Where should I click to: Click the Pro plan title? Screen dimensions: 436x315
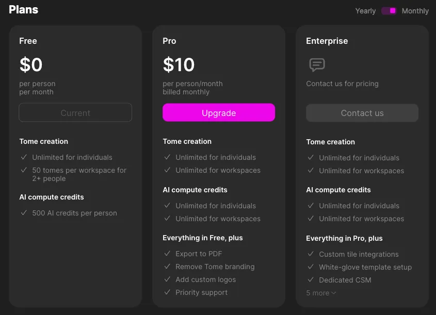coord(169,41)
